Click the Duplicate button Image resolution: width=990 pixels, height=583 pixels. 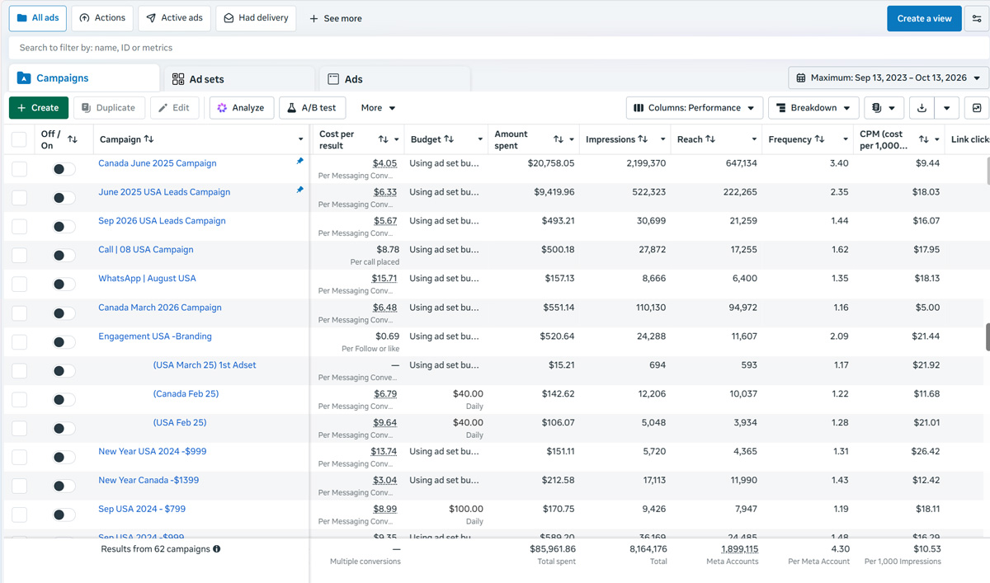pos(110,108)
